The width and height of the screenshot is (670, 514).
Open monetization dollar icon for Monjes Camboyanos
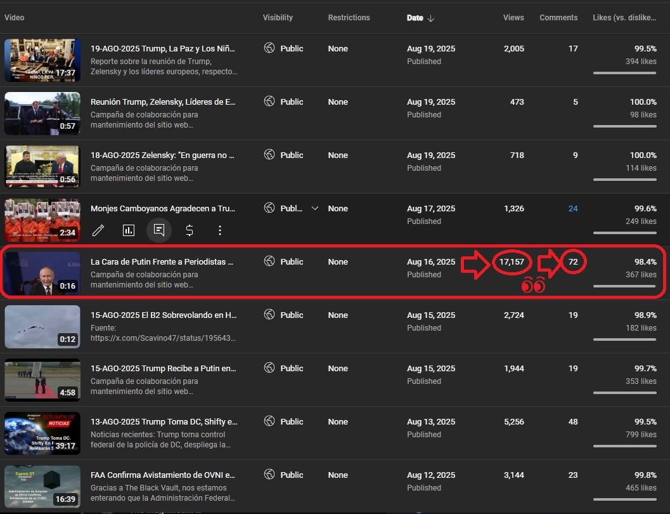pos(190,230)
